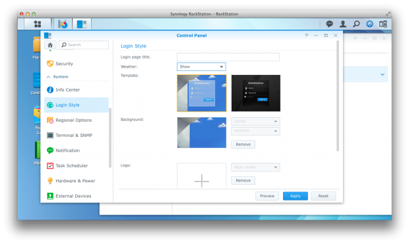Click the Notification bubble icon
Screen dimensions: 409x244
pos(50,151)
